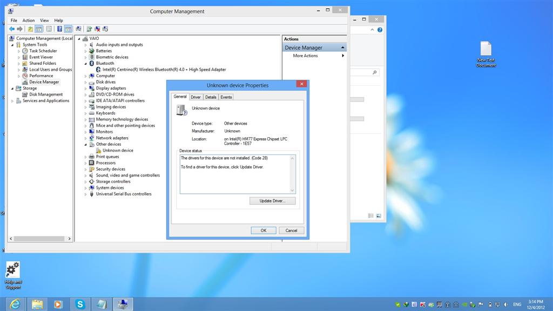Expand the Network adapters category

[x=85, y=138]
